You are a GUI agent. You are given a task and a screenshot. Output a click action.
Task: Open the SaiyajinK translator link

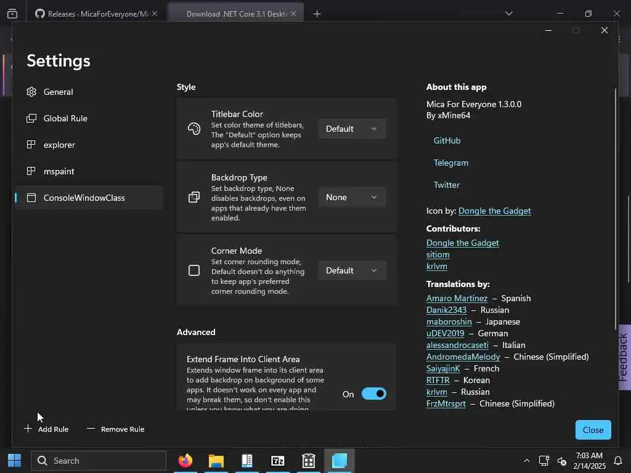[x=443, y=368]
